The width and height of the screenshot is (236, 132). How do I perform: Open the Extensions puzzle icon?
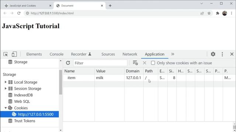coord(218,13)
